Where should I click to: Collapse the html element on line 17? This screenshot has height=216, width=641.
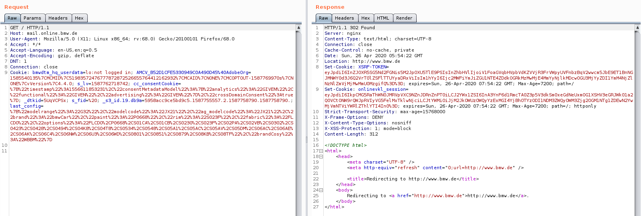point(321,151)
